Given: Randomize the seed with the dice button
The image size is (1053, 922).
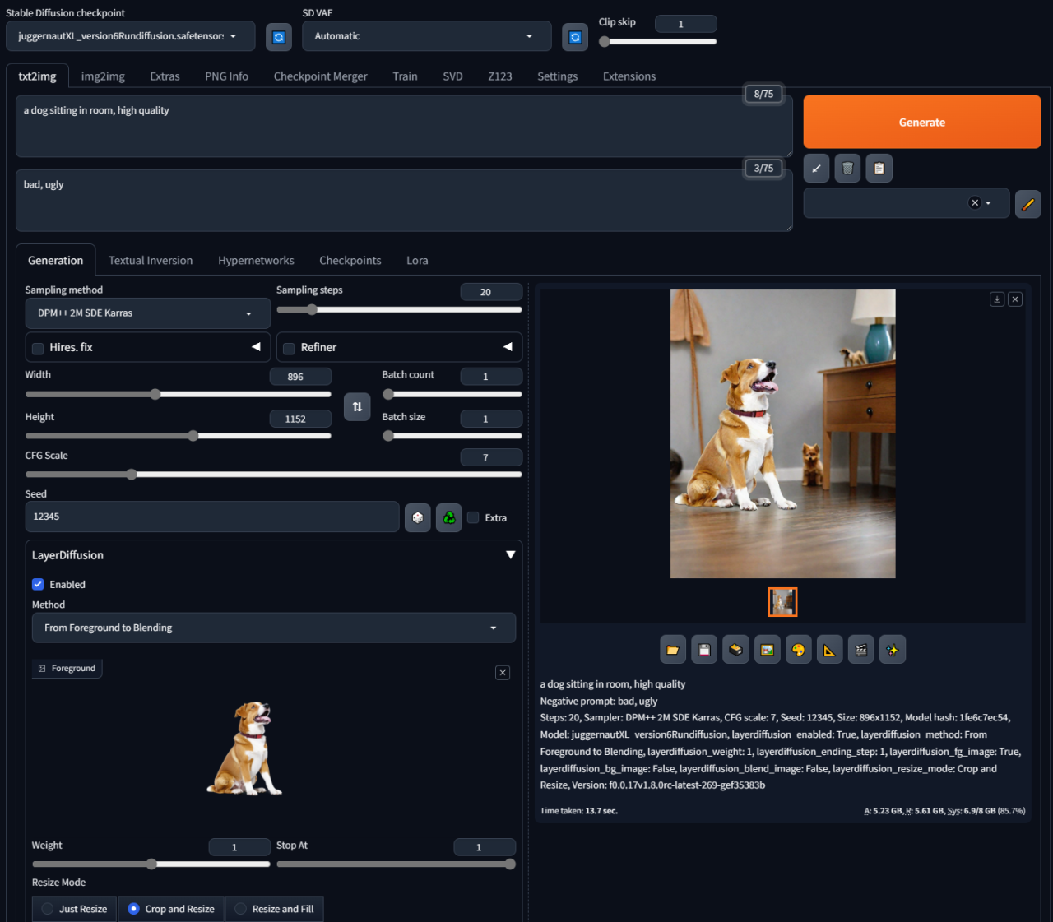Looking at the screenshot, I should 418,517.
